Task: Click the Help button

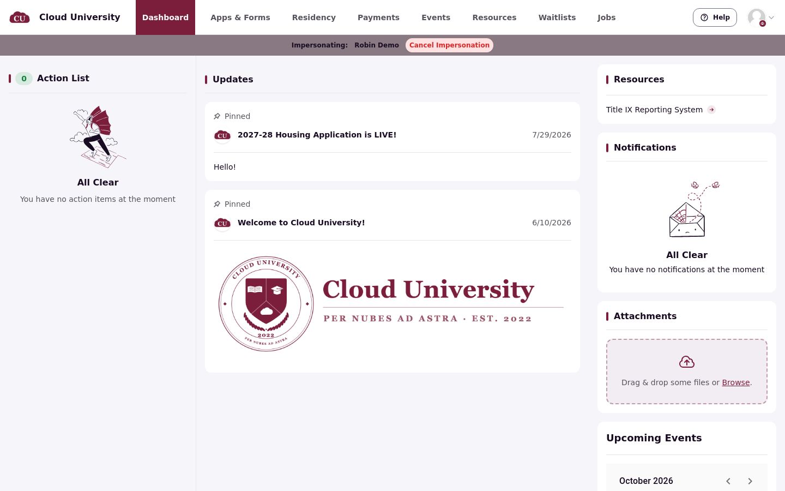Action: 715,17
